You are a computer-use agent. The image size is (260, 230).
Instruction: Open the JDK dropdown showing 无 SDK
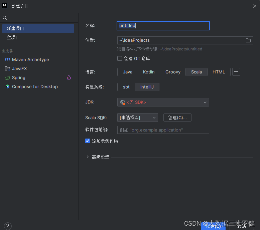(163, 102)
